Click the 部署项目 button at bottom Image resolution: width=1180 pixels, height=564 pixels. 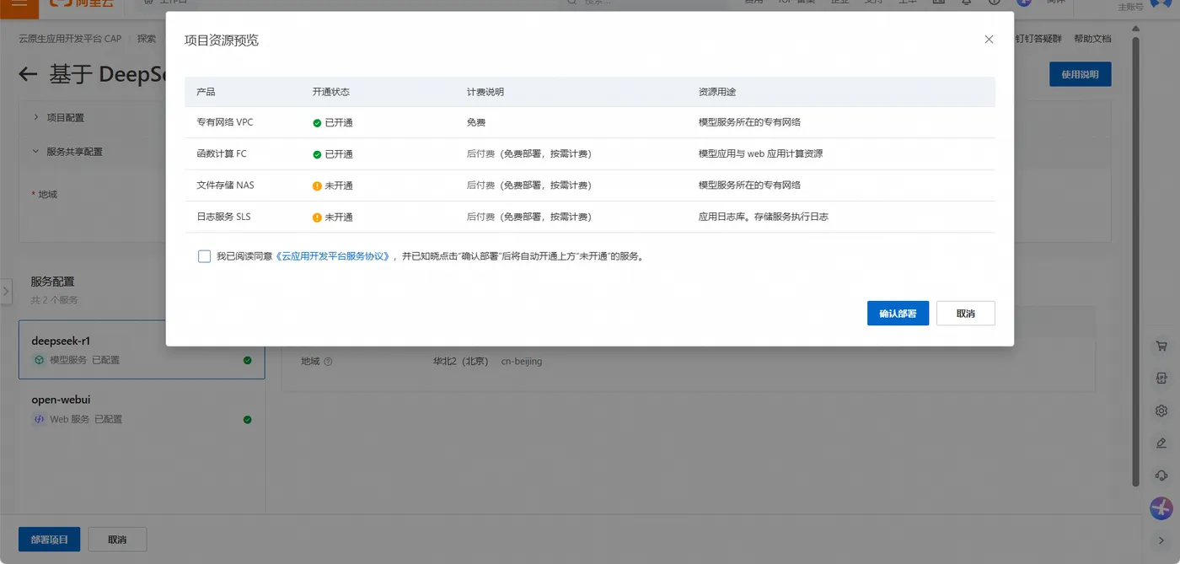click(x=50, y=540)
